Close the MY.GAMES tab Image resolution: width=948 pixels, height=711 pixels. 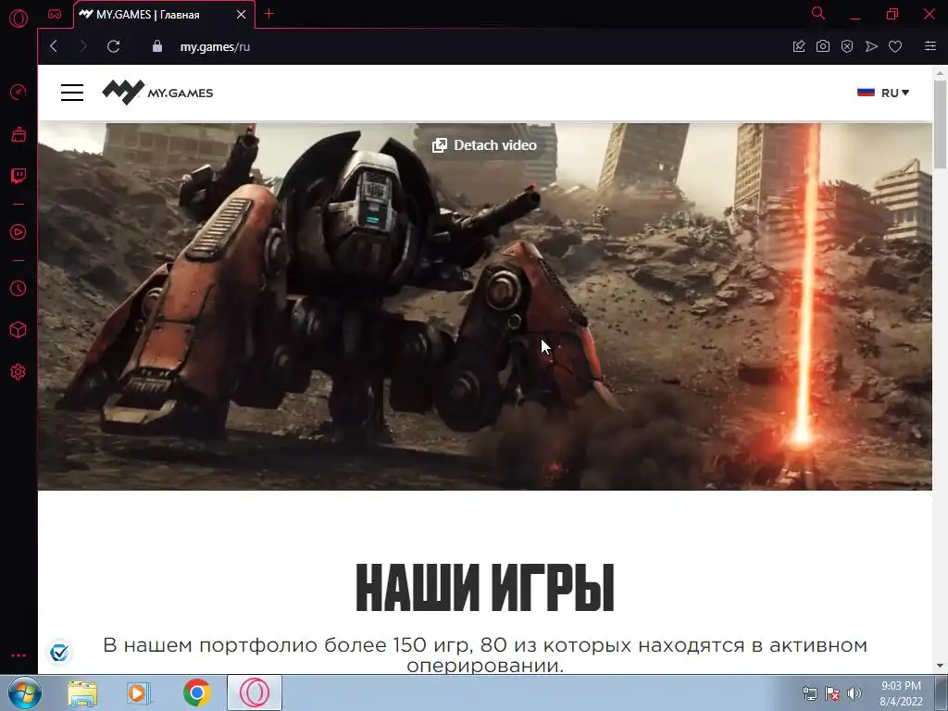[x=242, y=15]
